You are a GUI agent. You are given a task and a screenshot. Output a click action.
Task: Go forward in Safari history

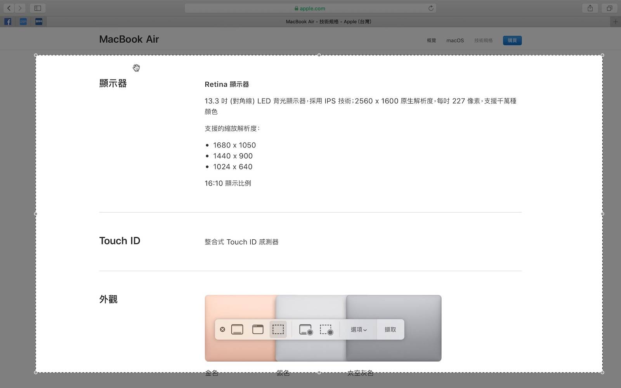[20, 8]
